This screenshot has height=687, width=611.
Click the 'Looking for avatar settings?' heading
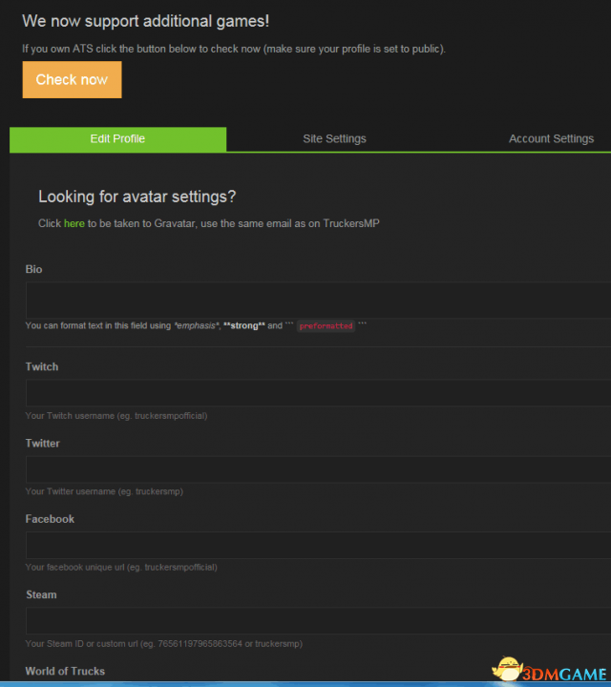click(x=137, y=197)
